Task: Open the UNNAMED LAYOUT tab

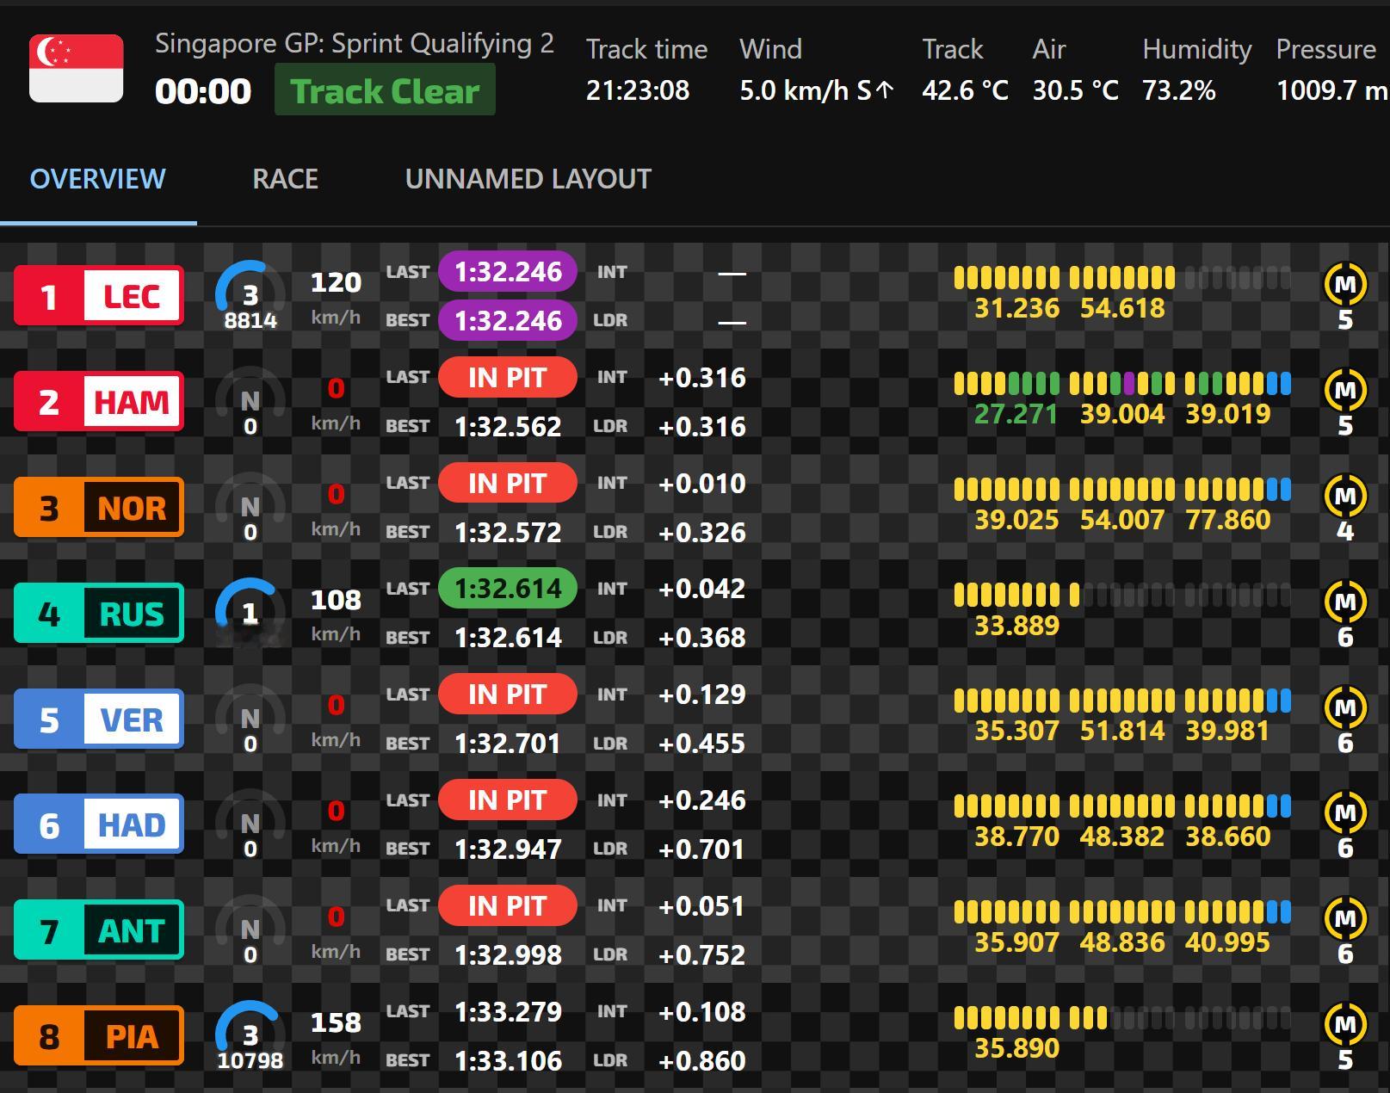Action: [528, 179]
